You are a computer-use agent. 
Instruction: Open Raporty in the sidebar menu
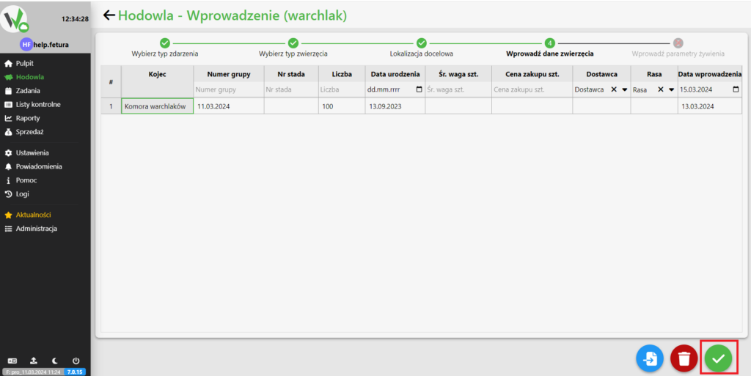pyautogui.click(x=28, y=118)
